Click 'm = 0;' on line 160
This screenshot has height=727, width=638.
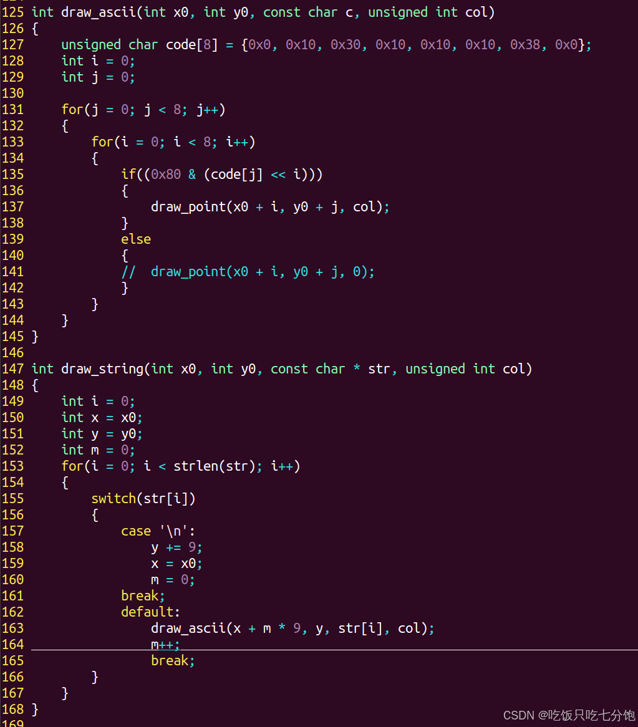coord(173,580)
